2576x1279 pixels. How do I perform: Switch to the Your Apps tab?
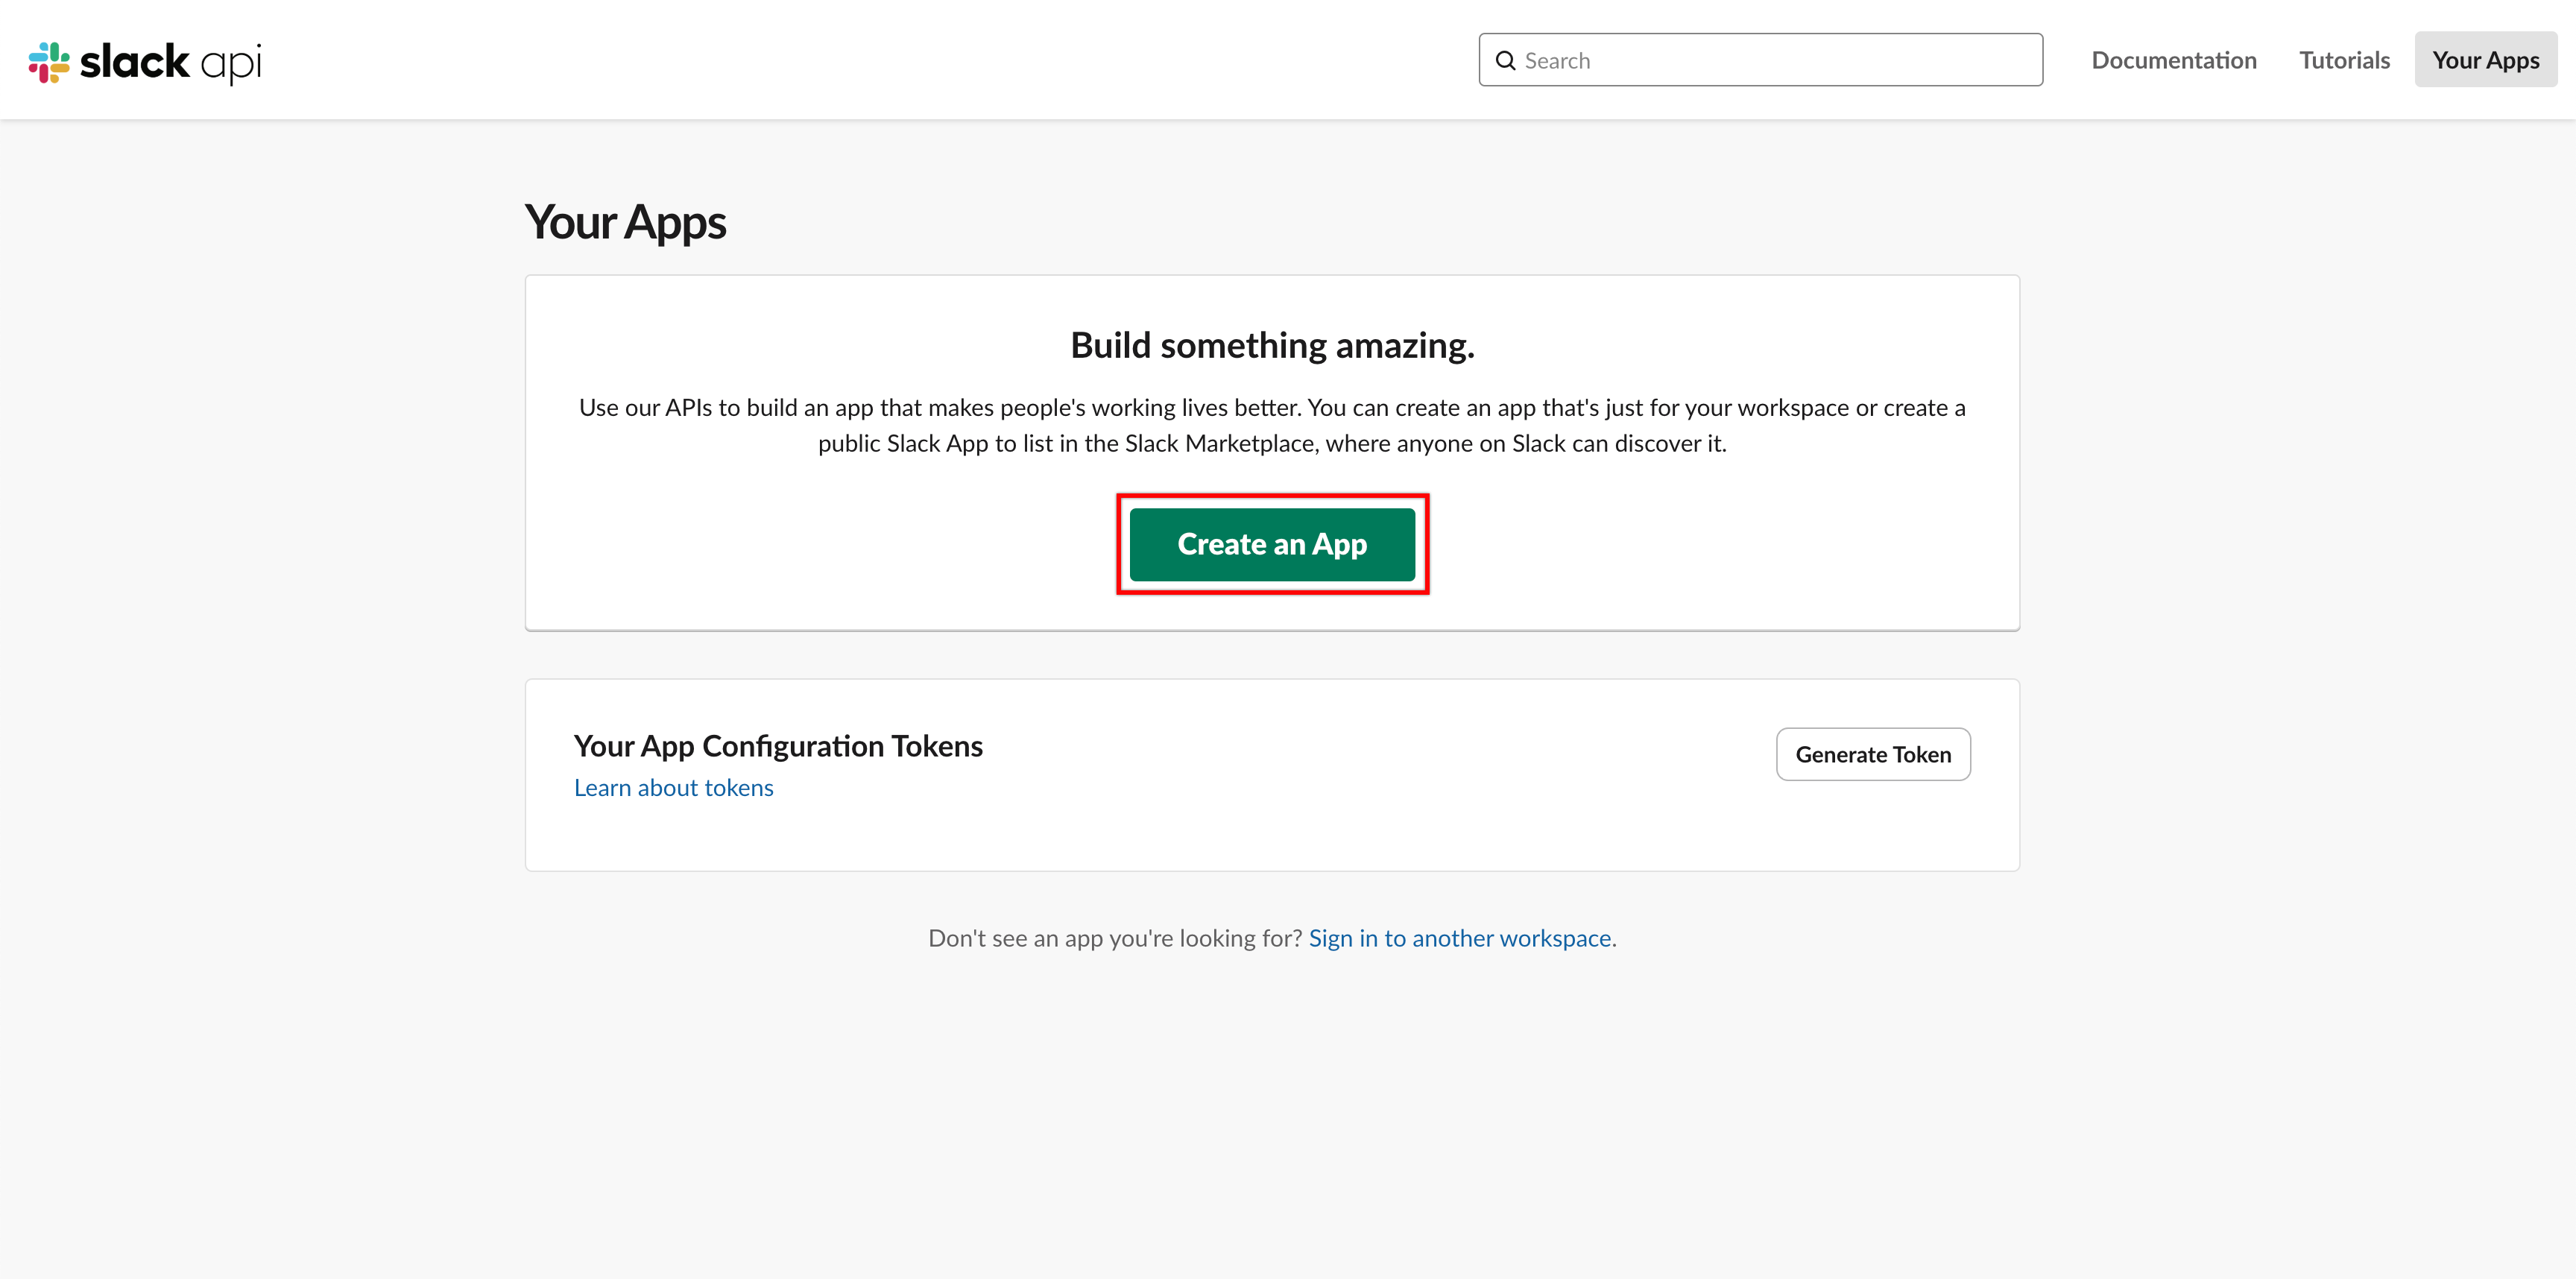point(2486,60)
